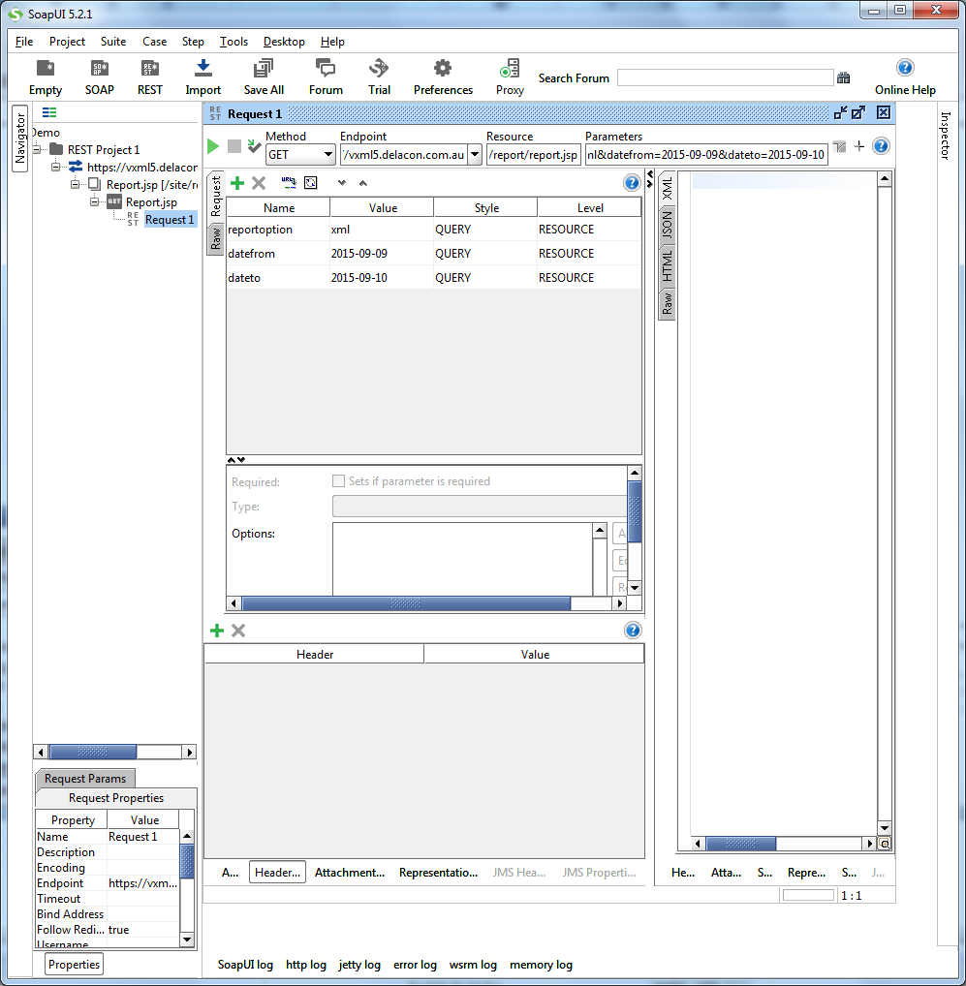Click the navigator horizontal scrollbar thumb
966x986 pixels.
93,752
